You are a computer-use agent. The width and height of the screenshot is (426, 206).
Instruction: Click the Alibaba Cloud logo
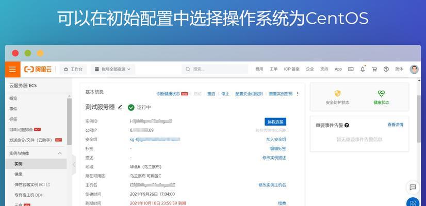pos(38,69)
